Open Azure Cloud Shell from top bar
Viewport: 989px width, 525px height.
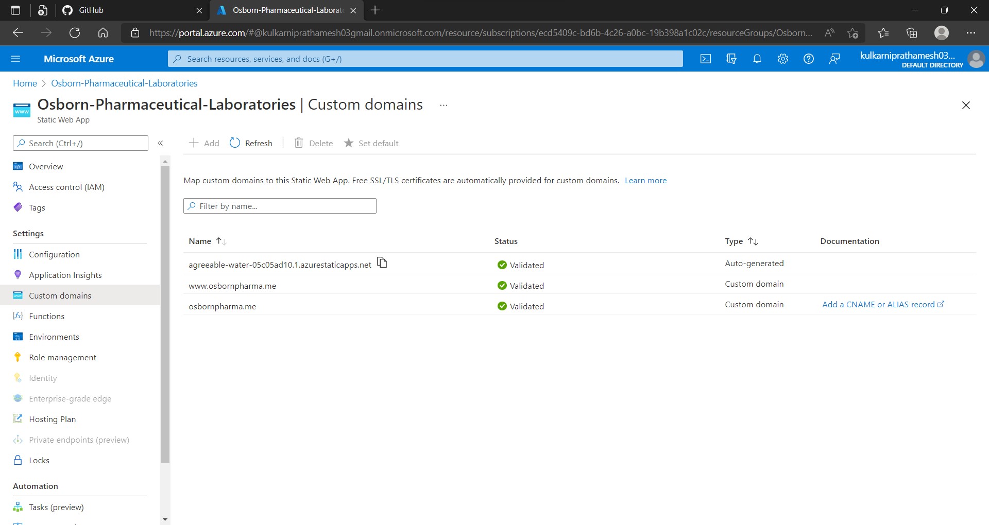705,59
